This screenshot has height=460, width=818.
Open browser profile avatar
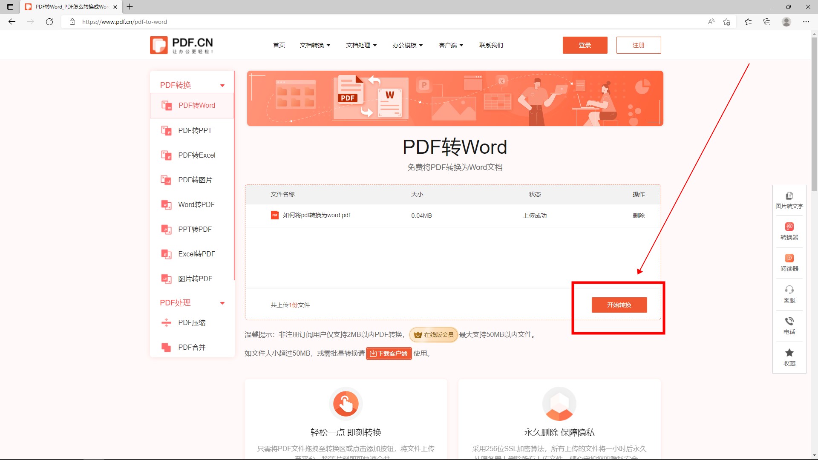(x=786, y=22)
